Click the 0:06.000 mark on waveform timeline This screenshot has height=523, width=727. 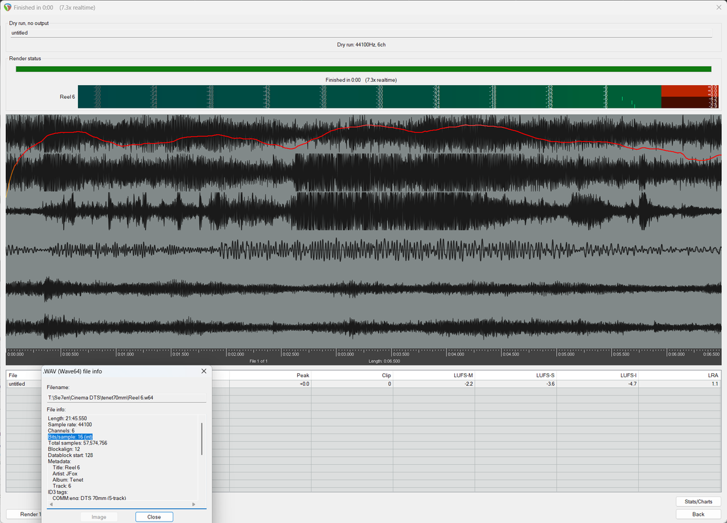click(676, 354)
